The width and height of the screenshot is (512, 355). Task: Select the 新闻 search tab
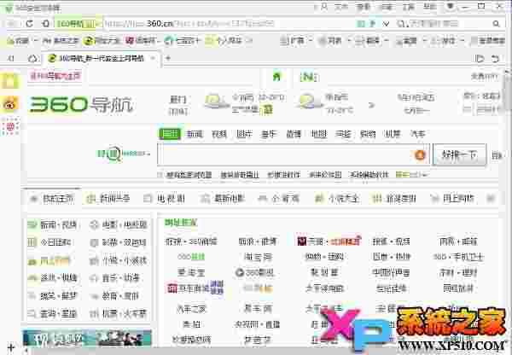195,134
